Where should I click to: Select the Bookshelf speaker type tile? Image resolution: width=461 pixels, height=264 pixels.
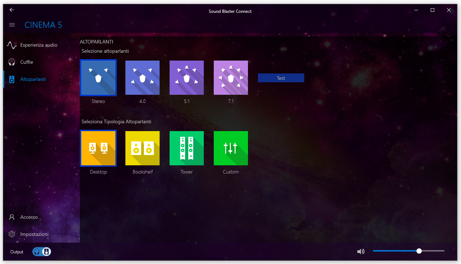(x=143, y=148)
